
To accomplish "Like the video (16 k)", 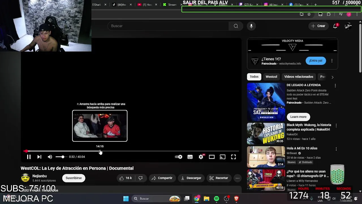I will point(126,178).
